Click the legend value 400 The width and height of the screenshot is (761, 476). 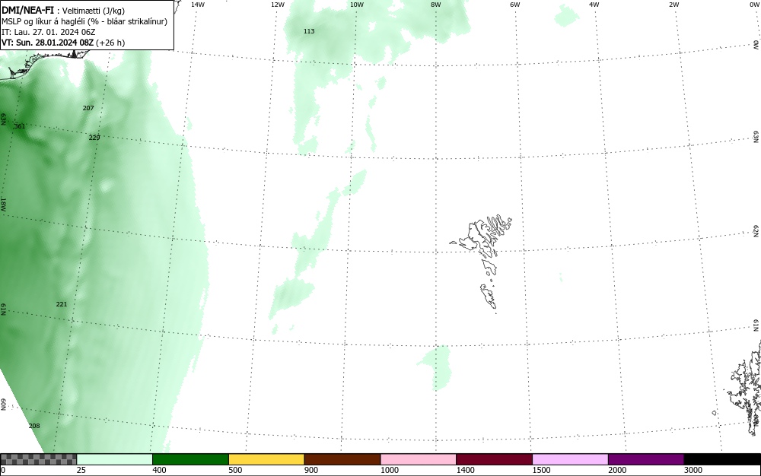pyautogui.click(x=159, y=470)
